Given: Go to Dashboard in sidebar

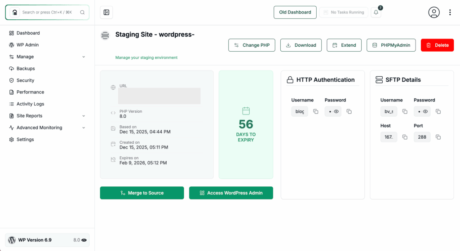Looking at the screenshot, I should tap(28, 33).
